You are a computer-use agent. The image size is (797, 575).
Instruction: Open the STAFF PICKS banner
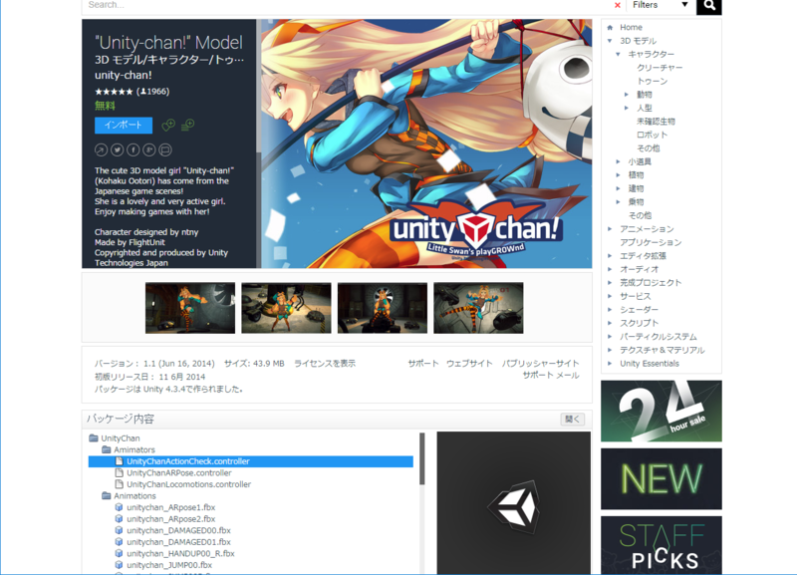[662, 545]
